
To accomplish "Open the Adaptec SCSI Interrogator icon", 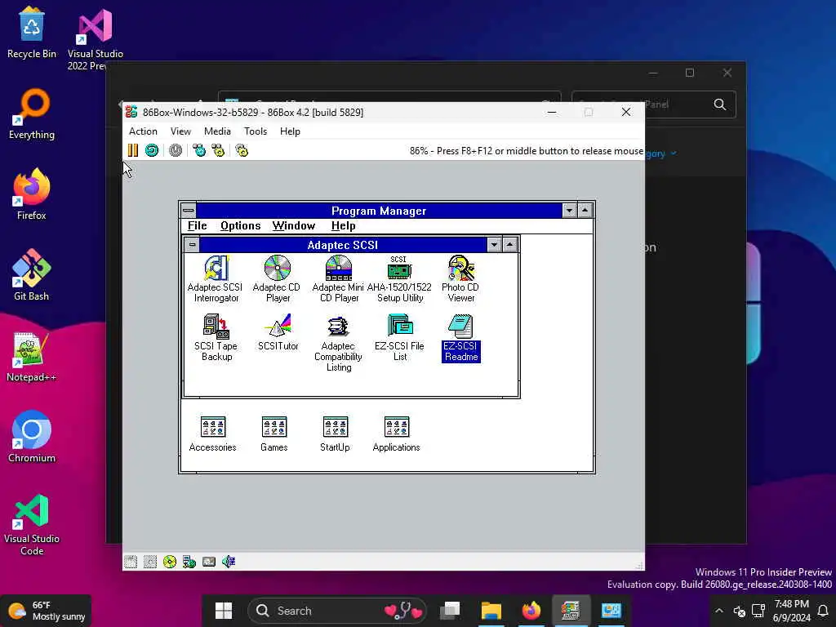I will pyautogui.click(x=216, y=279).
